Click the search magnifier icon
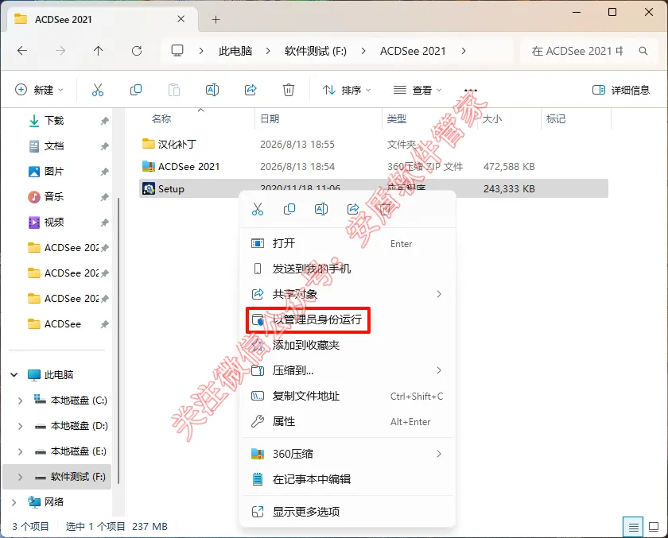 click(x=643, y=51)
